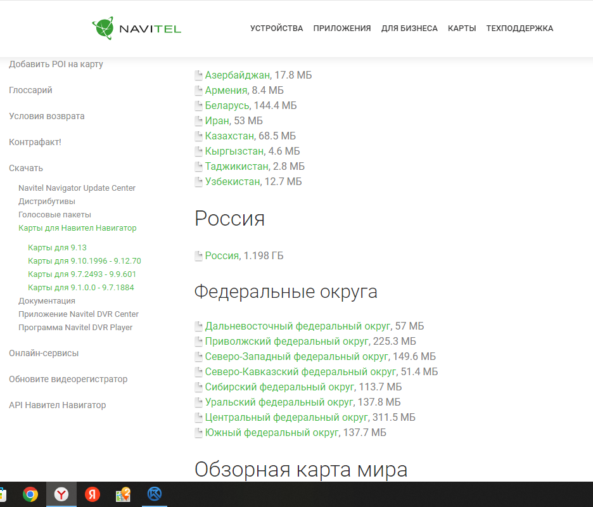Download the Казахстан map
The height and width of the screenshot is (507, 593).
coord(229,136)
